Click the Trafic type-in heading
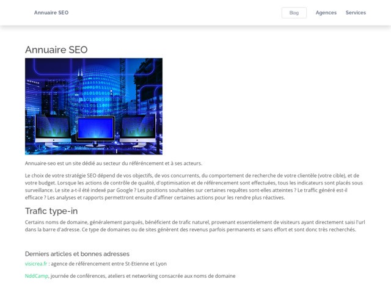Screen dimensions: 391x293 (51, 211)
